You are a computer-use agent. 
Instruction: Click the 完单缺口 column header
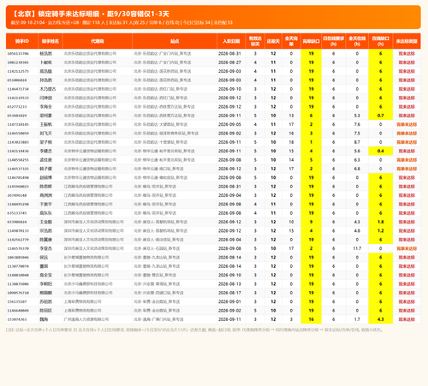311,41
